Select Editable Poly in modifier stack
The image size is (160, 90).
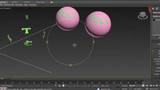(157, 20)
